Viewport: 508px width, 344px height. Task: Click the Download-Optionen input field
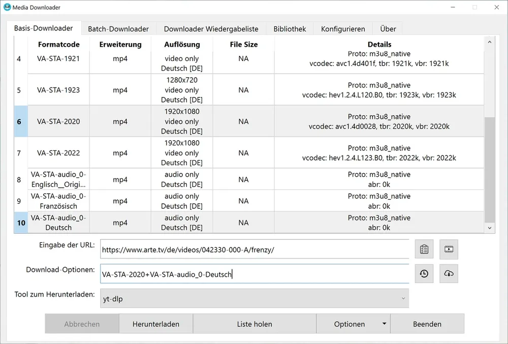click(255, 274)
